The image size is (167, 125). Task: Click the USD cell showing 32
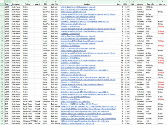[133, 55]
